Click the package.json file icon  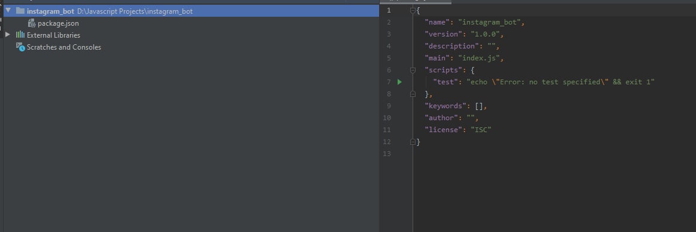32,23
